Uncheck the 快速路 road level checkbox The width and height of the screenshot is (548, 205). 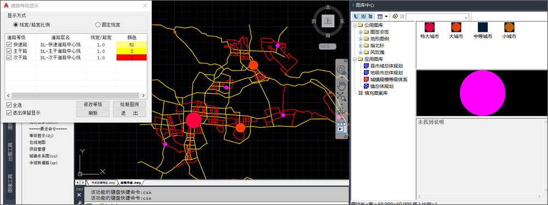coord(9,44)
